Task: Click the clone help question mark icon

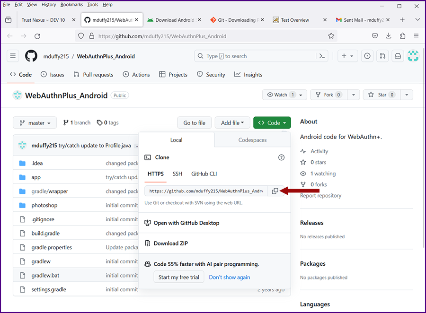Action: click(281, 157)
